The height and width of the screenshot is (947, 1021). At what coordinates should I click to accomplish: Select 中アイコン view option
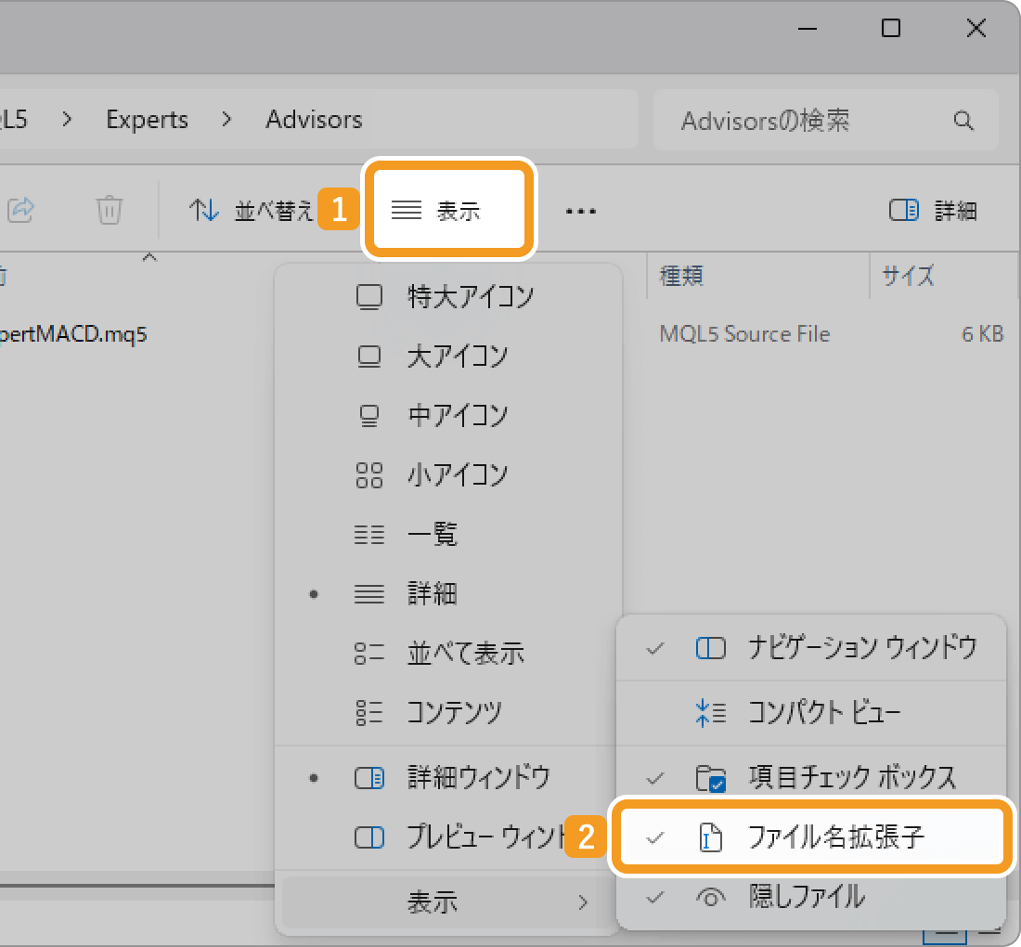(x=448, y=416)
